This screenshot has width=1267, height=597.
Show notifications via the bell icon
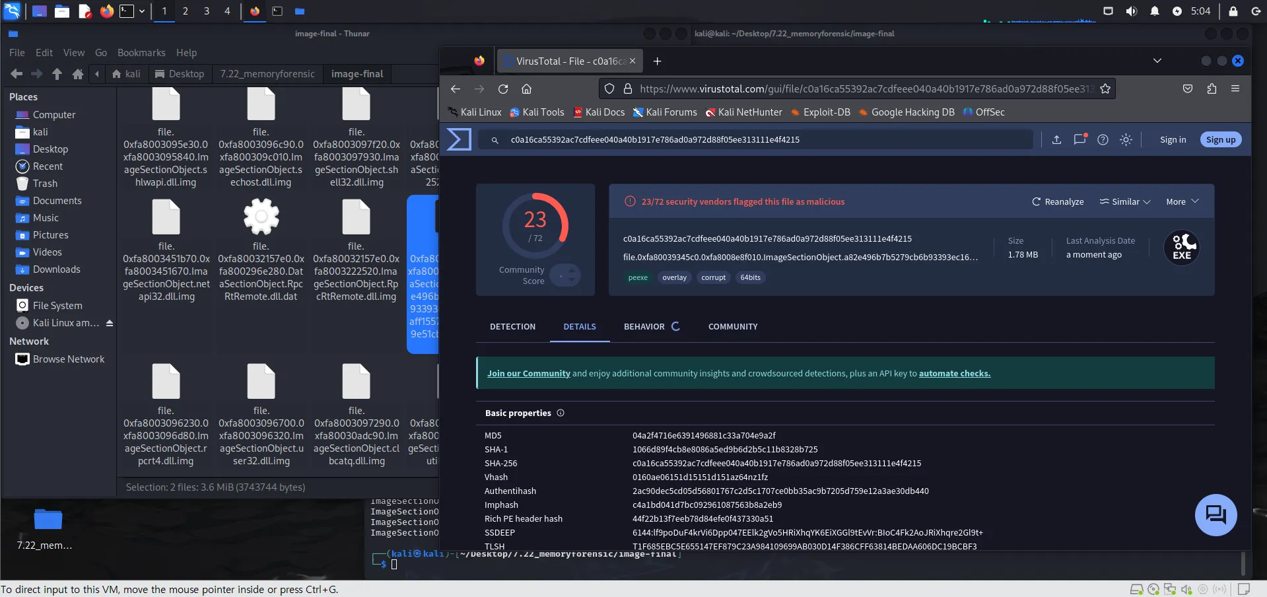[1155, 11]
